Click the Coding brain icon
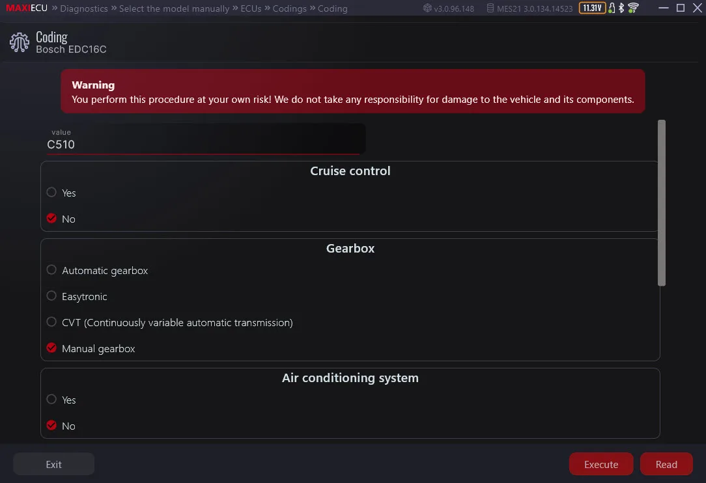The image size is (706, 483). 19,41
